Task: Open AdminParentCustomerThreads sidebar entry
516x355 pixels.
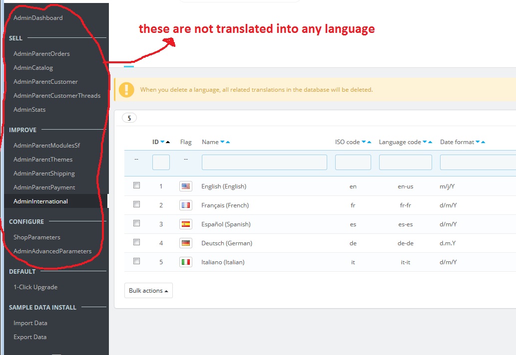Action: (x=57, y=96)
